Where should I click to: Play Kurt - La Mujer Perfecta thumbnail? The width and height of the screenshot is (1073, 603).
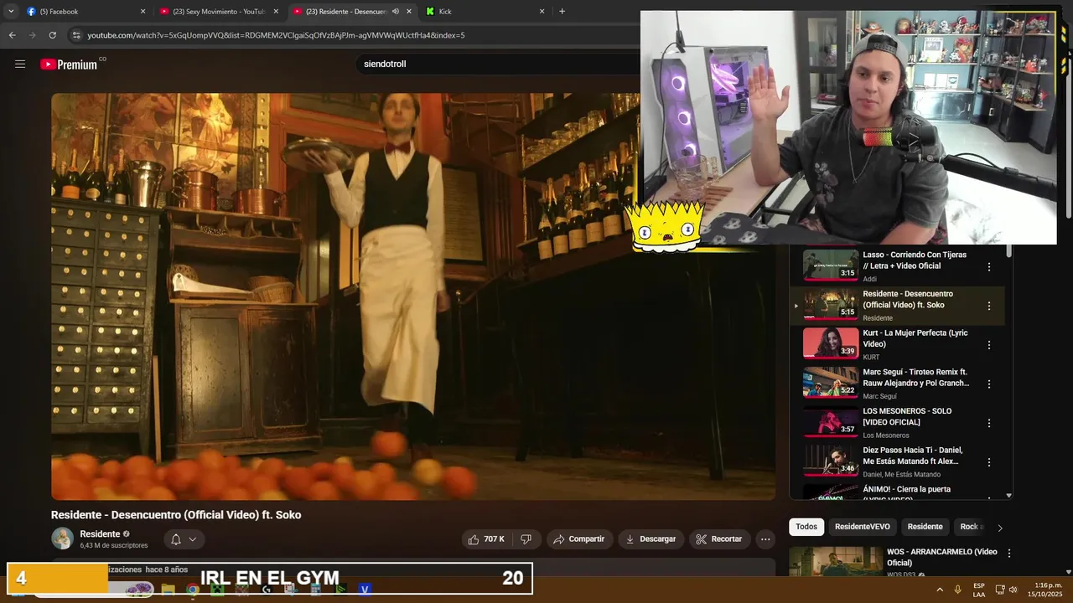(830, 343)
